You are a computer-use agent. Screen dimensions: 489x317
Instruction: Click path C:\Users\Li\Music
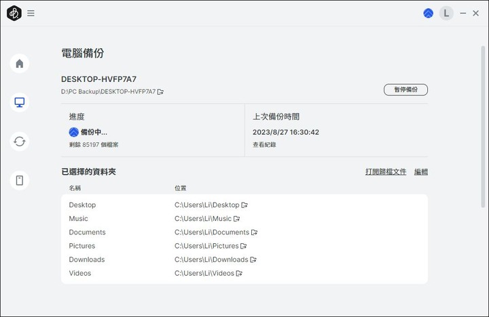[x=203, y=219]
